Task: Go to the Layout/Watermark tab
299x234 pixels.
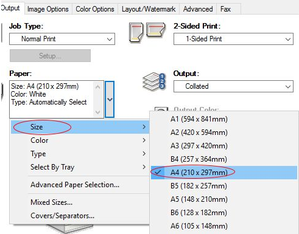Action: (149, 9)
